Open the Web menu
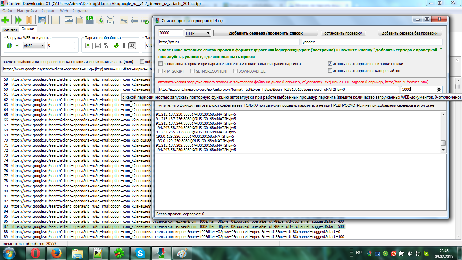 64,11
